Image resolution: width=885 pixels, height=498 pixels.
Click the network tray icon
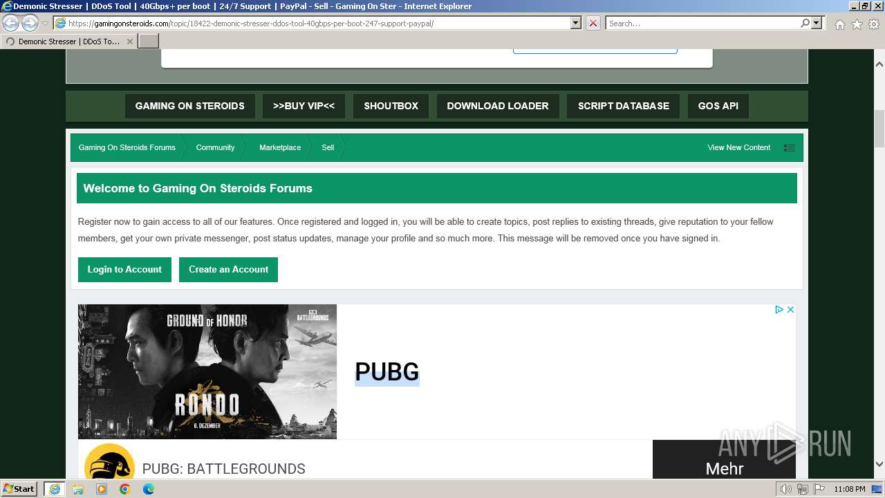point(803,489)
